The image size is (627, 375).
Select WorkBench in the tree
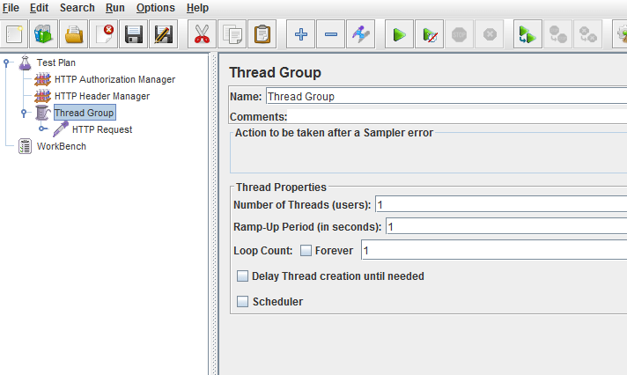pyautogui.click(x=61, y=146)
